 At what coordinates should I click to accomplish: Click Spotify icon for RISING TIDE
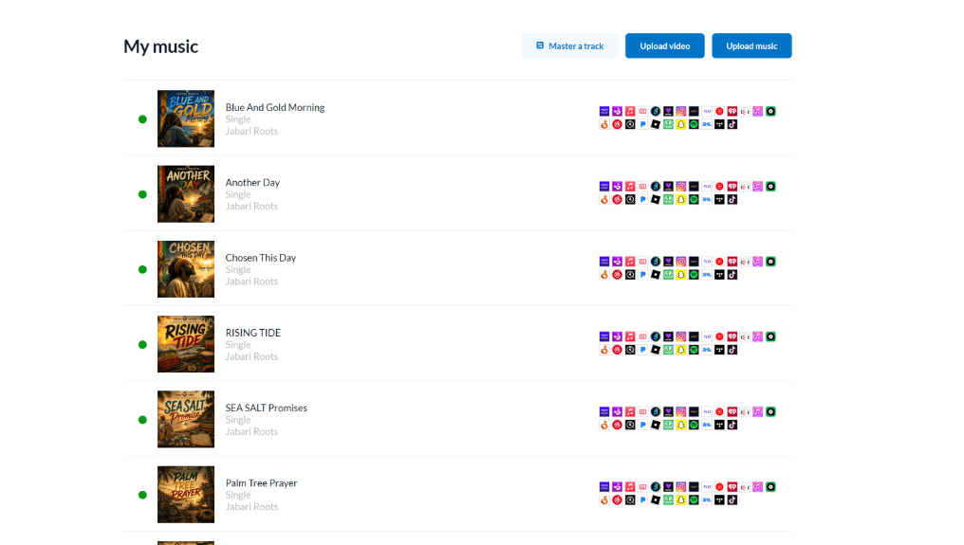[695, 350]
